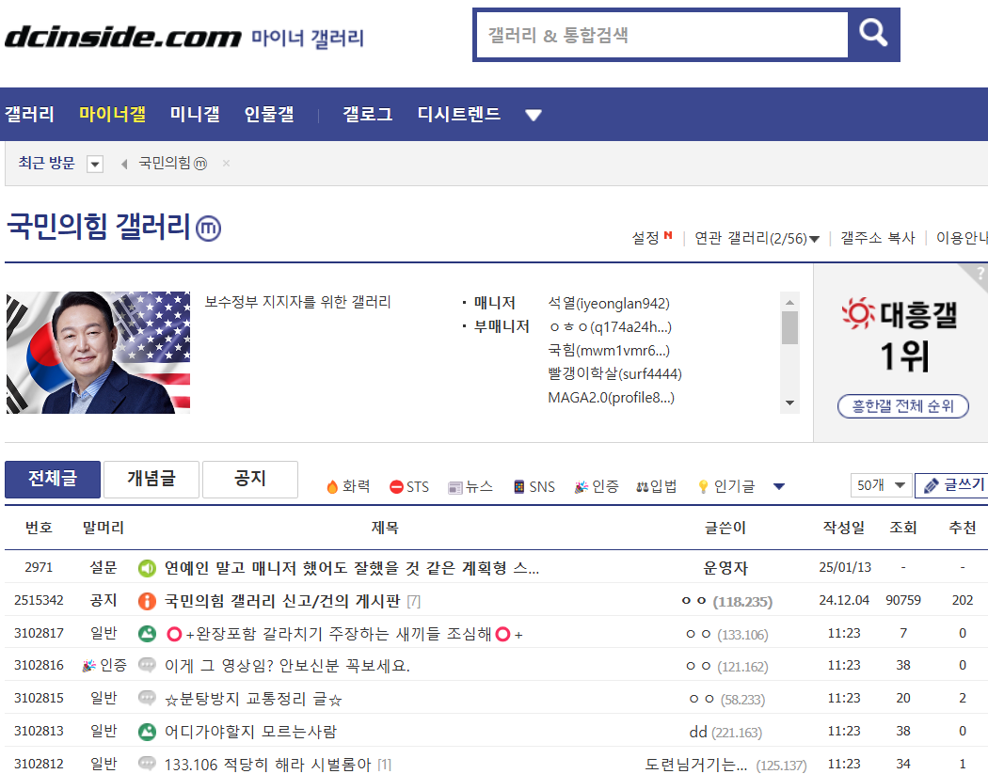Focus the 갤러리 & 통합검색 search field

pos(661,36)
